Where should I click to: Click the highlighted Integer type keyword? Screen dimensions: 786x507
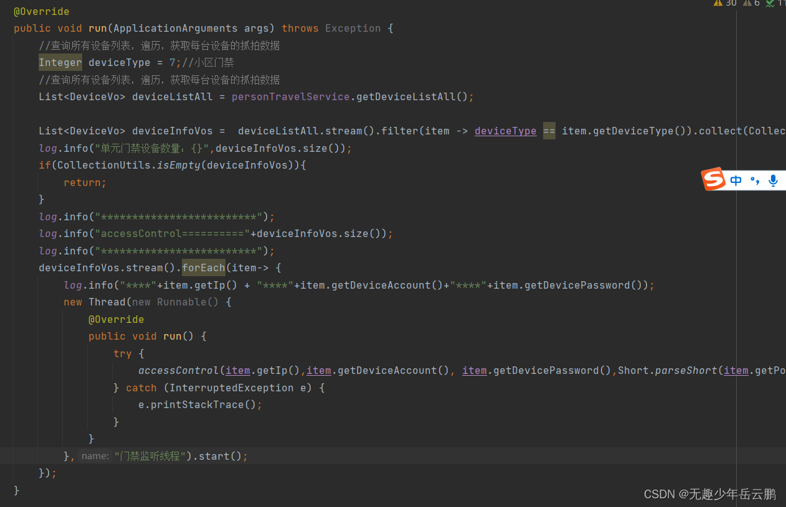point(60,62)
